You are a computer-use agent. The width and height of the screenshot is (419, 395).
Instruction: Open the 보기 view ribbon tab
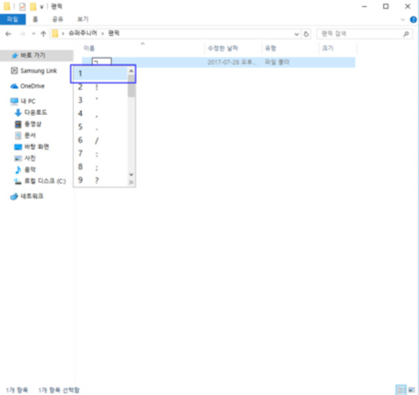(82, 20)
